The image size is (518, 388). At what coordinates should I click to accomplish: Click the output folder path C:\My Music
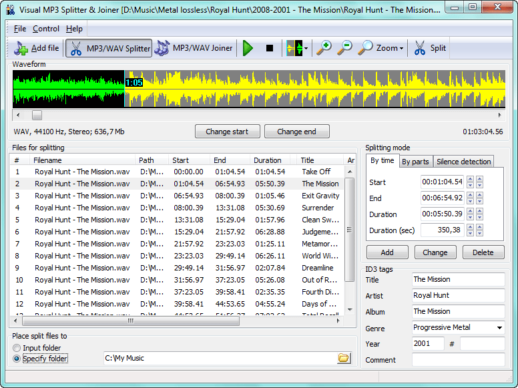220,358
